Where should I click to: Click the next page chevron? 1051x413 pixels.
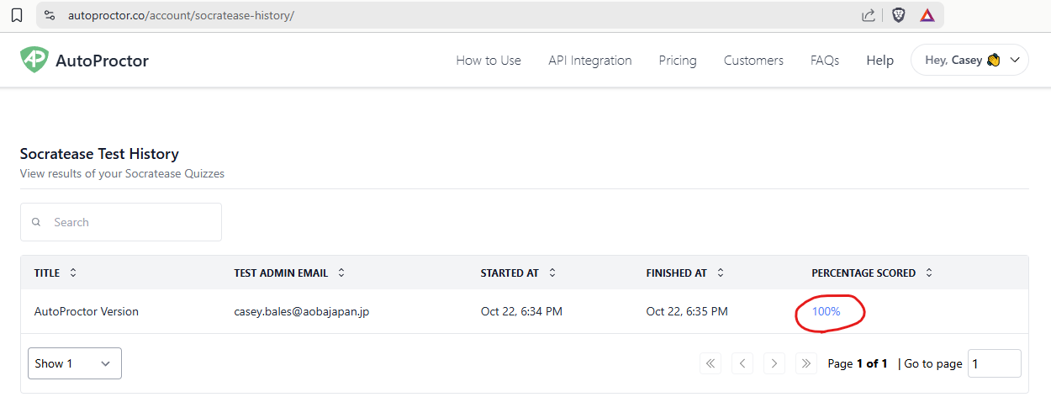coord(774,363)
